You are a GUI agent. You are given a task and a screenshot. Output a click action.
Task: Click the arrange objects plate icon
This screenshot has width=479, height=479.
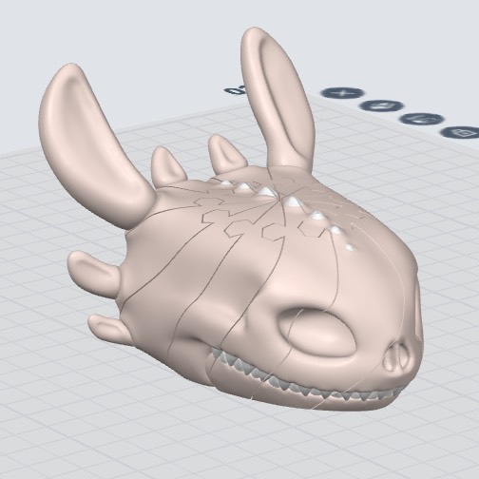coord(421,119)
